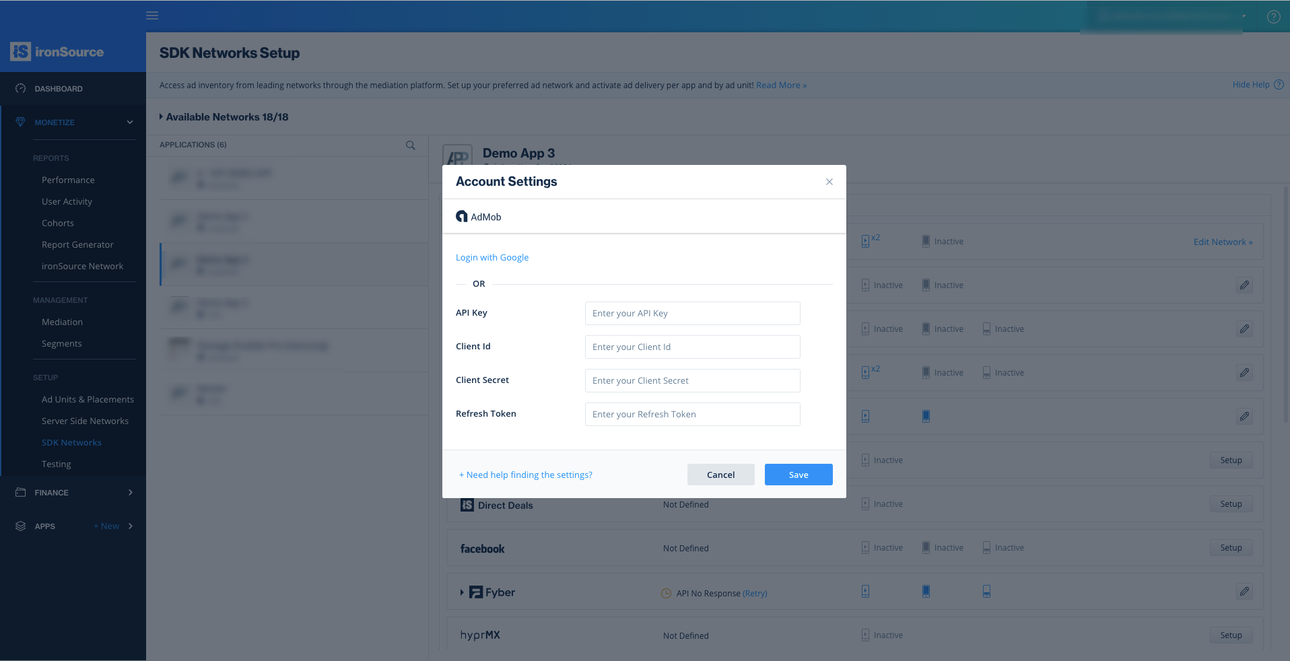Select Testing in the sidebar menu

point(56,464)
